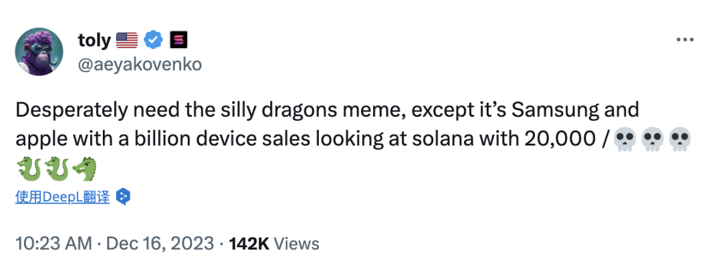Click the purple ape profile avatar

pos(39,51)
